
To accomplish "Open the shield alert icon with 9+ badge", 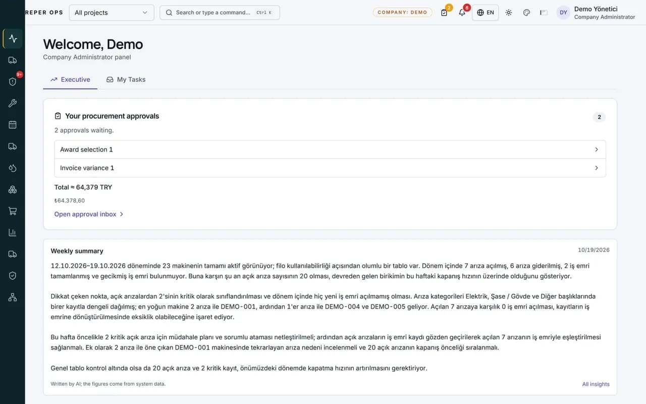I will tap(13, 81).
